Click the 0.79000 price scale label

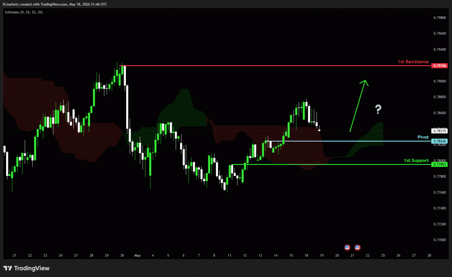(439, 81)
